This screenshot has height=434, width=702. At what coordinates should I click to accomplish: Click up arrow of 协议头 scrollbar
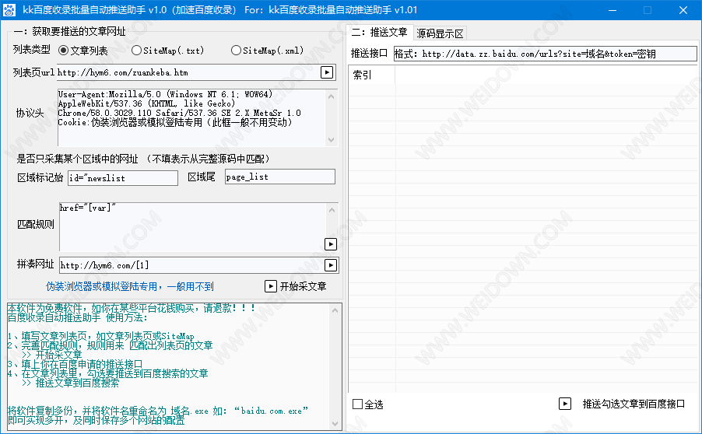332,96
